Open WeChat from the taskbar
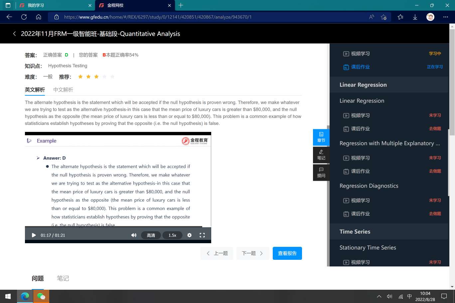The height and width of the screenshot is (303, 455). click(x=41, y=296)
